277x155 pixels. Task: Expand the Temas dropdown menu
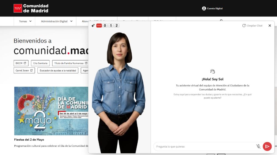pyautogui.click(x=25, y=21)
